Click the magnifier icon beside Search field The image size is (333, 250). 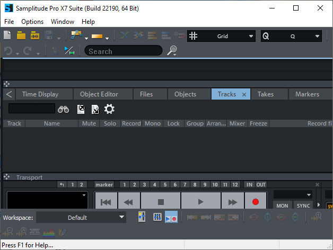tap(172, 51)
